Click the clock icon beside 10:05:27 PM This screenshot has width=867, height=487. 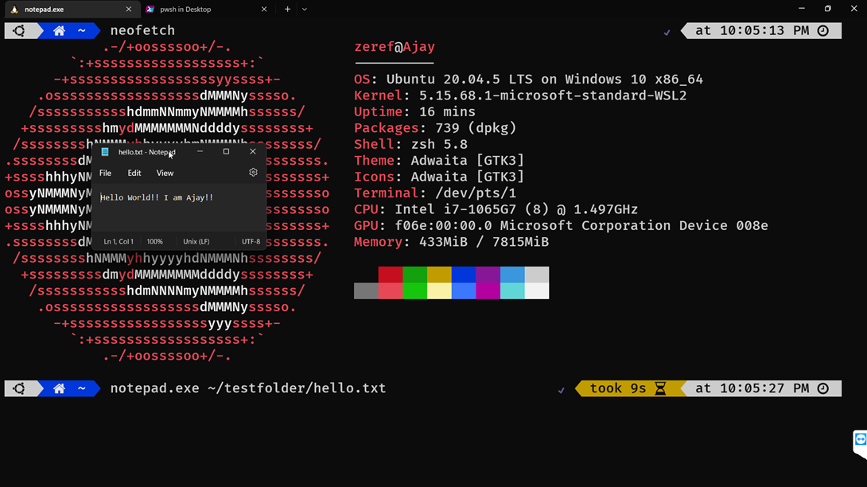823,388
